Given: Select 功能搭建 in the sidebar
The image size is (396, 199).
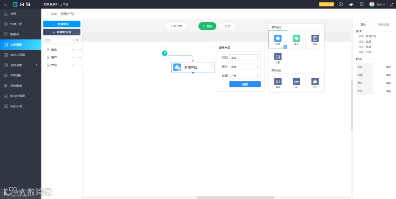Looking at the screenshot, I should (x=21, y=45).
